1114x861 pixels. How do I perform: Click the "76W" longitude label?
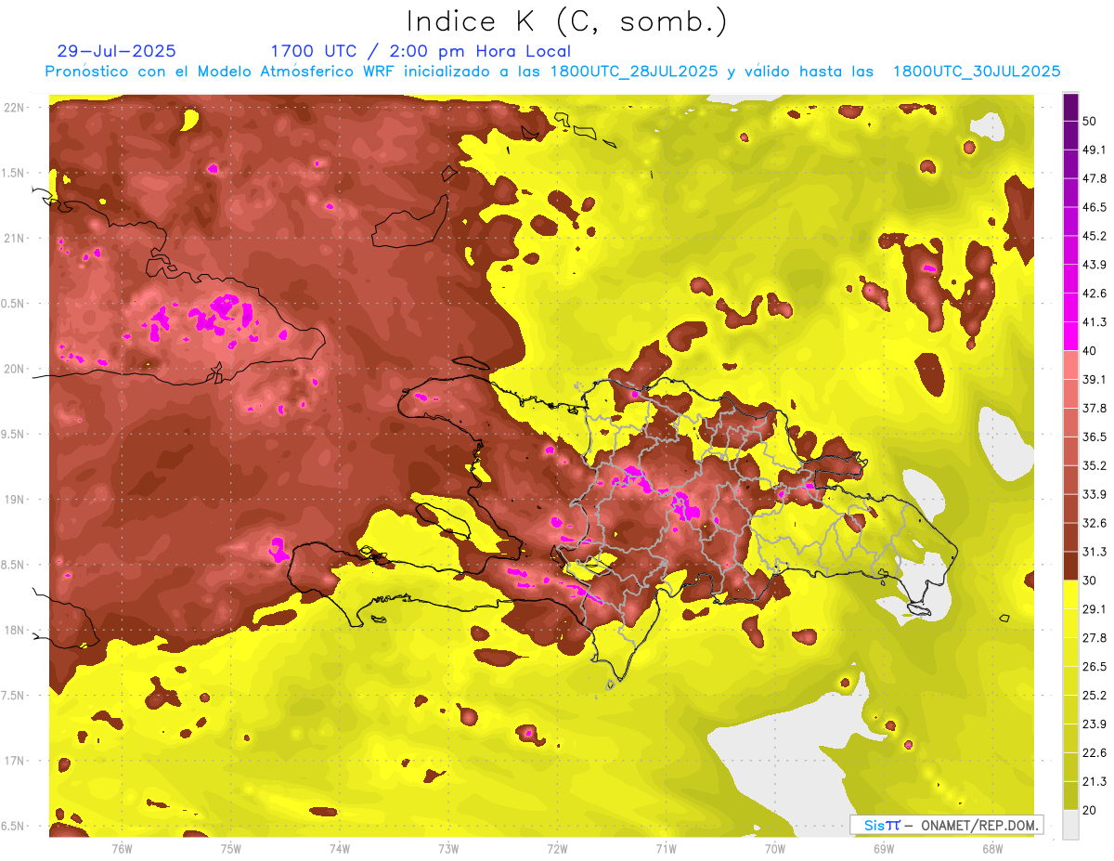pyautogui.click(x=122, y=849)
